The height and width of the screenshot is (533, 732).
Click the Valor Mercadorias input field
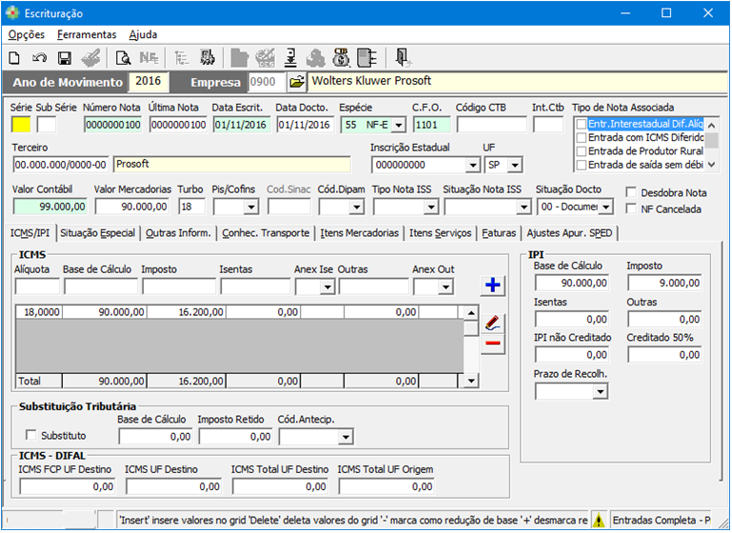133,207
